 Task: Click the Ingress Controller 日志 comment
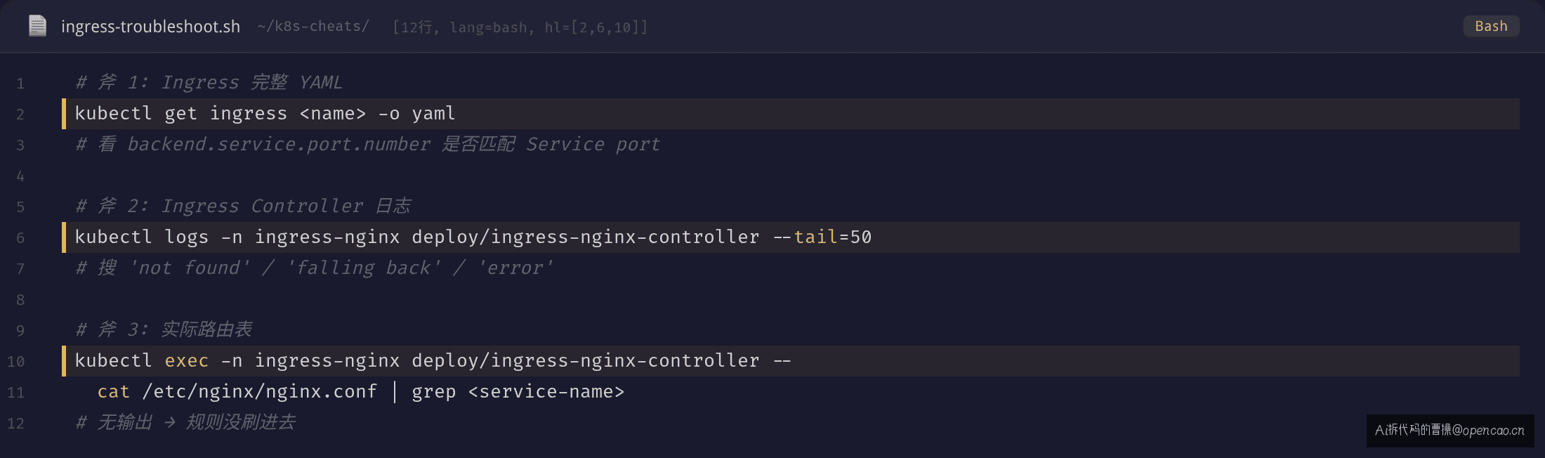point(243,207)
